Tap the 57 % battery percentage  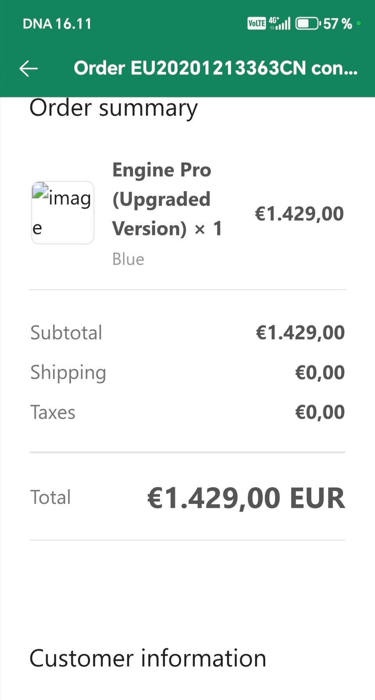(x=337, y=24)
